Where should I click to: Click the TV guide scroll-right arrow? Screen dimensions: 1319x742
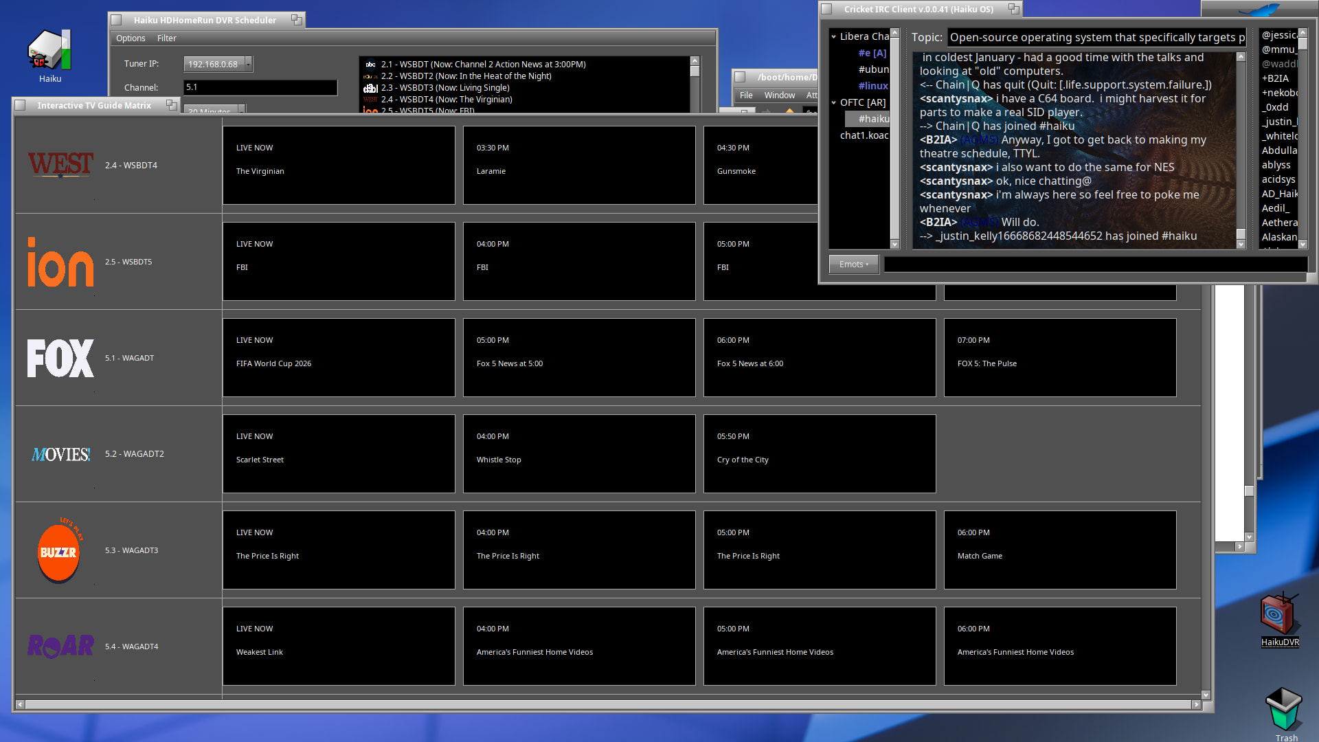(x=1196, y=705)
